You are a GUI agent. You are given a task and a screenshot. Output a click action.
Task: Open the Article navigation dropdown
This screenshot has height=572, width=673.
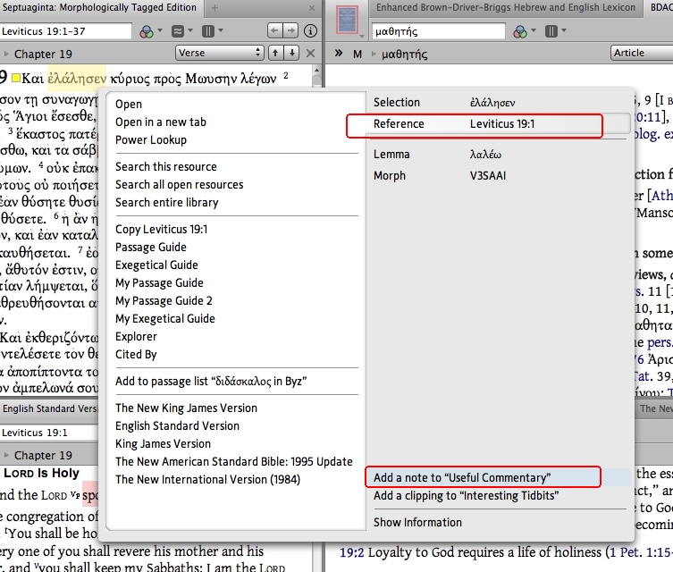pos(642,53)
